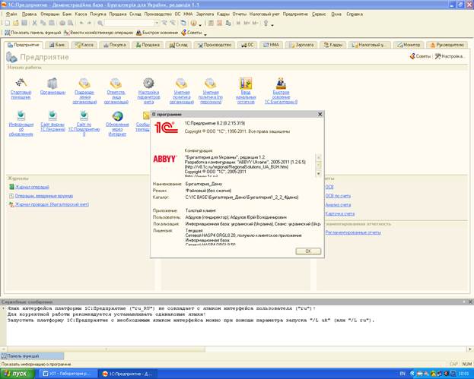Open the Операции menu
The width and height of the screenshot is (474, 379).
[50, 14]
